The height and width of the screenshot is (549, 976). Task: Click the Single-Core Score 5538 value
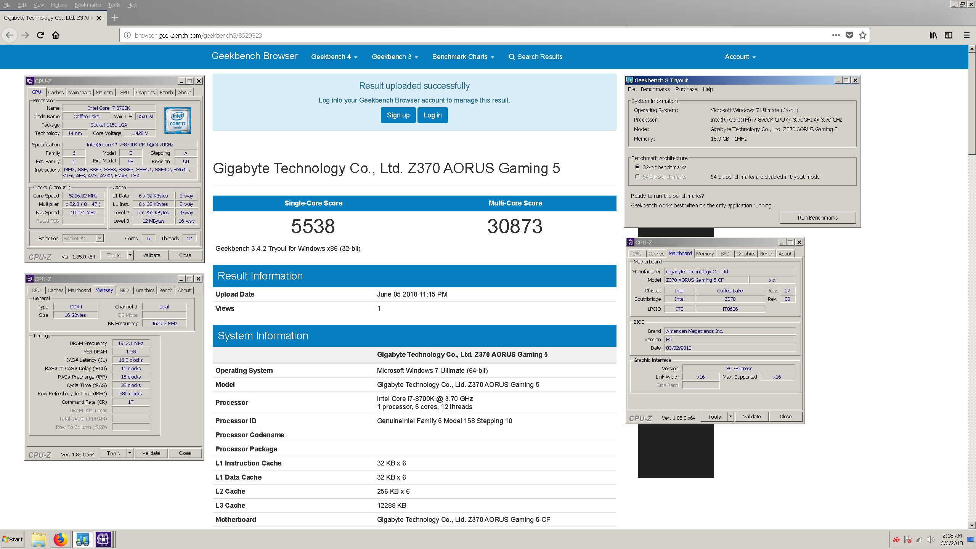coord(313,226)
